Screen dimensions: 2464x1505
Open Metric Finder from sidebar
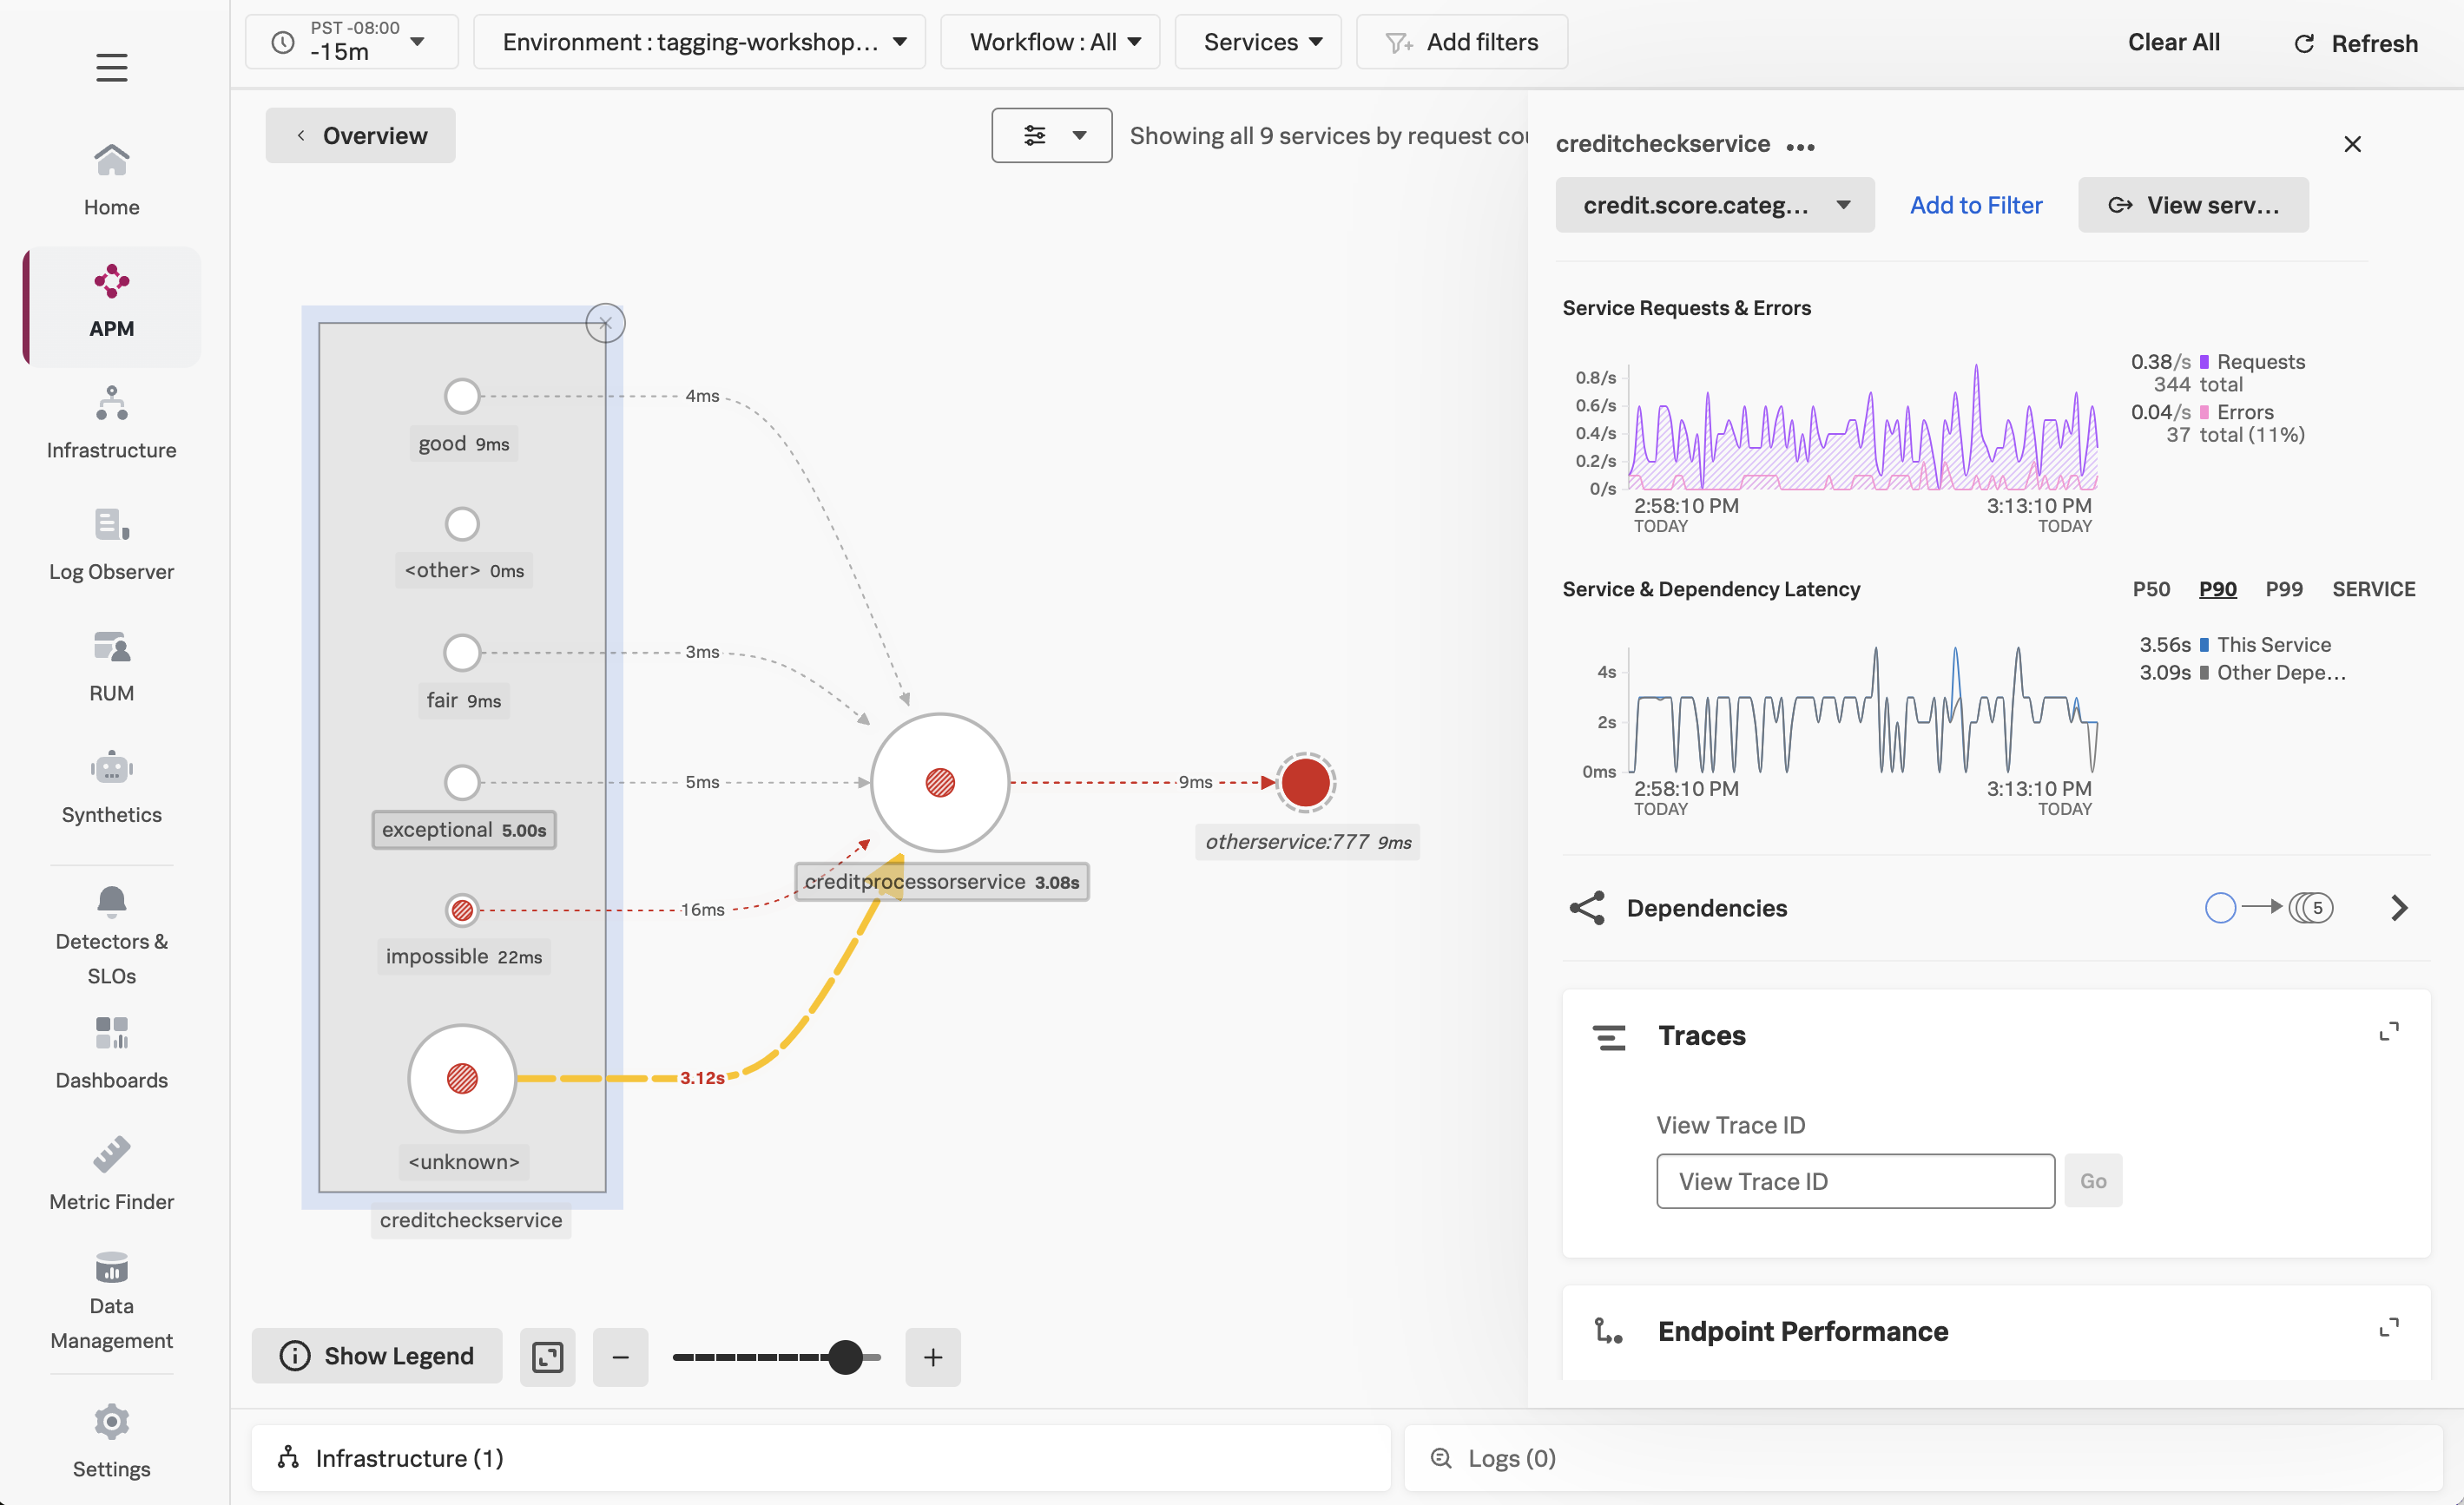click(111, 1173)
